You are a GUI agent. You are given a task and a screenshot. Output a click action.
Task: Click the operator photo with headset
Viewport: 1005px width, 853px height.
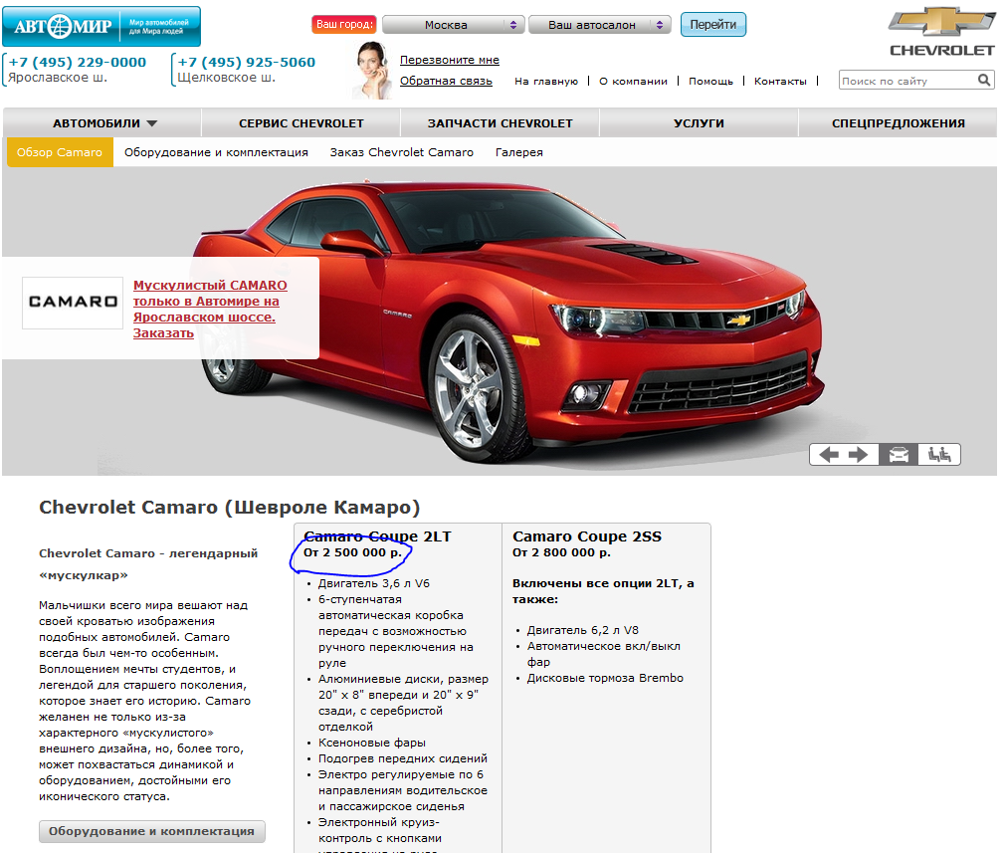pos(372,70)
